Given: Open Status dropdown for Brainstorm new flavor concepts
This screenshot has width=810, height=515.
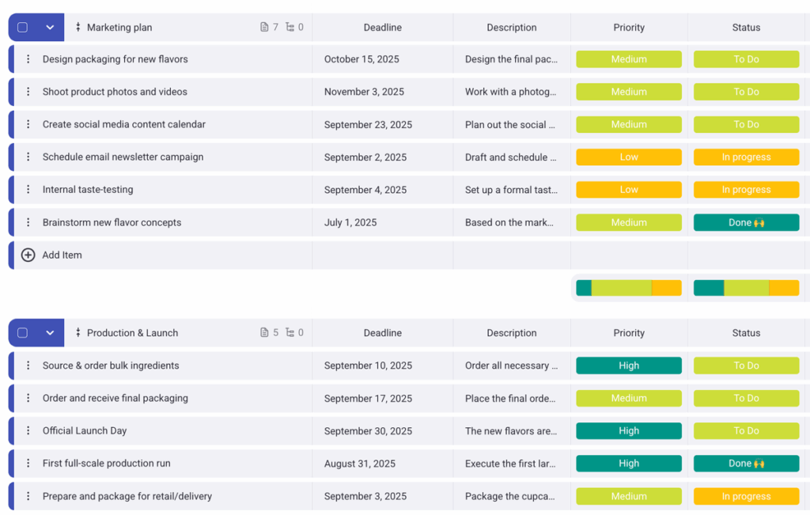Looking at the screenshot, I should [746, 222].
